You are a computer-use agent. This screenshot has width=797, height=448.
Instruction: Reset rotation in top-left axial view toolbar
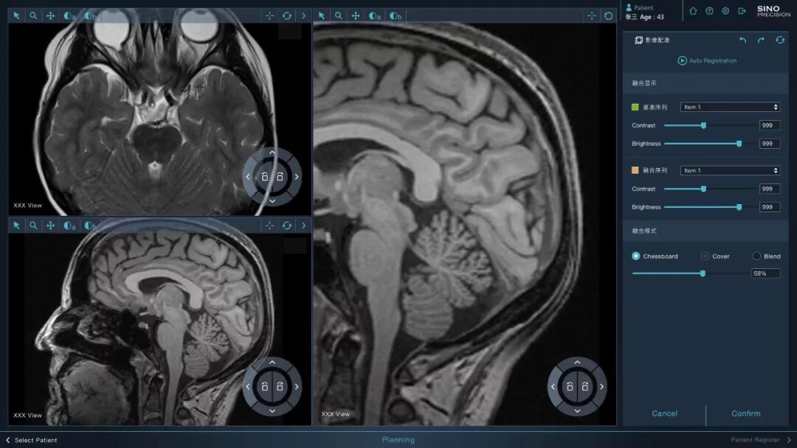(x=286, y=15)
